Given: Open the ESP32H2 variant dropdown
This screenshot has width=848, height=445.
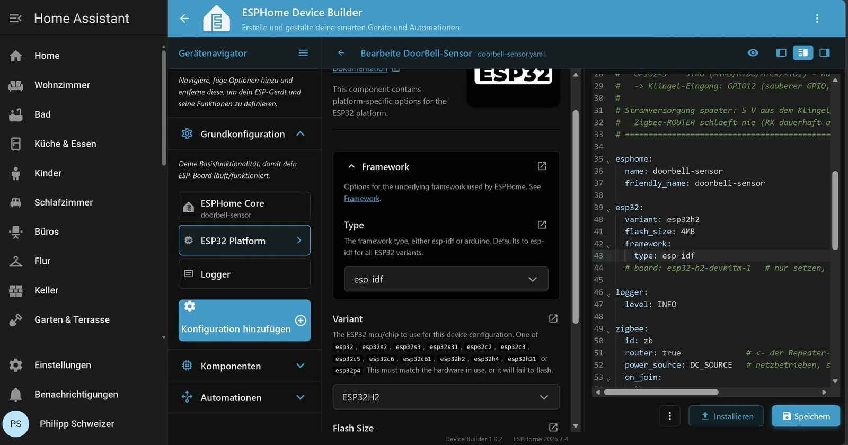Looking at the screenshot, I should click(446, 397).
